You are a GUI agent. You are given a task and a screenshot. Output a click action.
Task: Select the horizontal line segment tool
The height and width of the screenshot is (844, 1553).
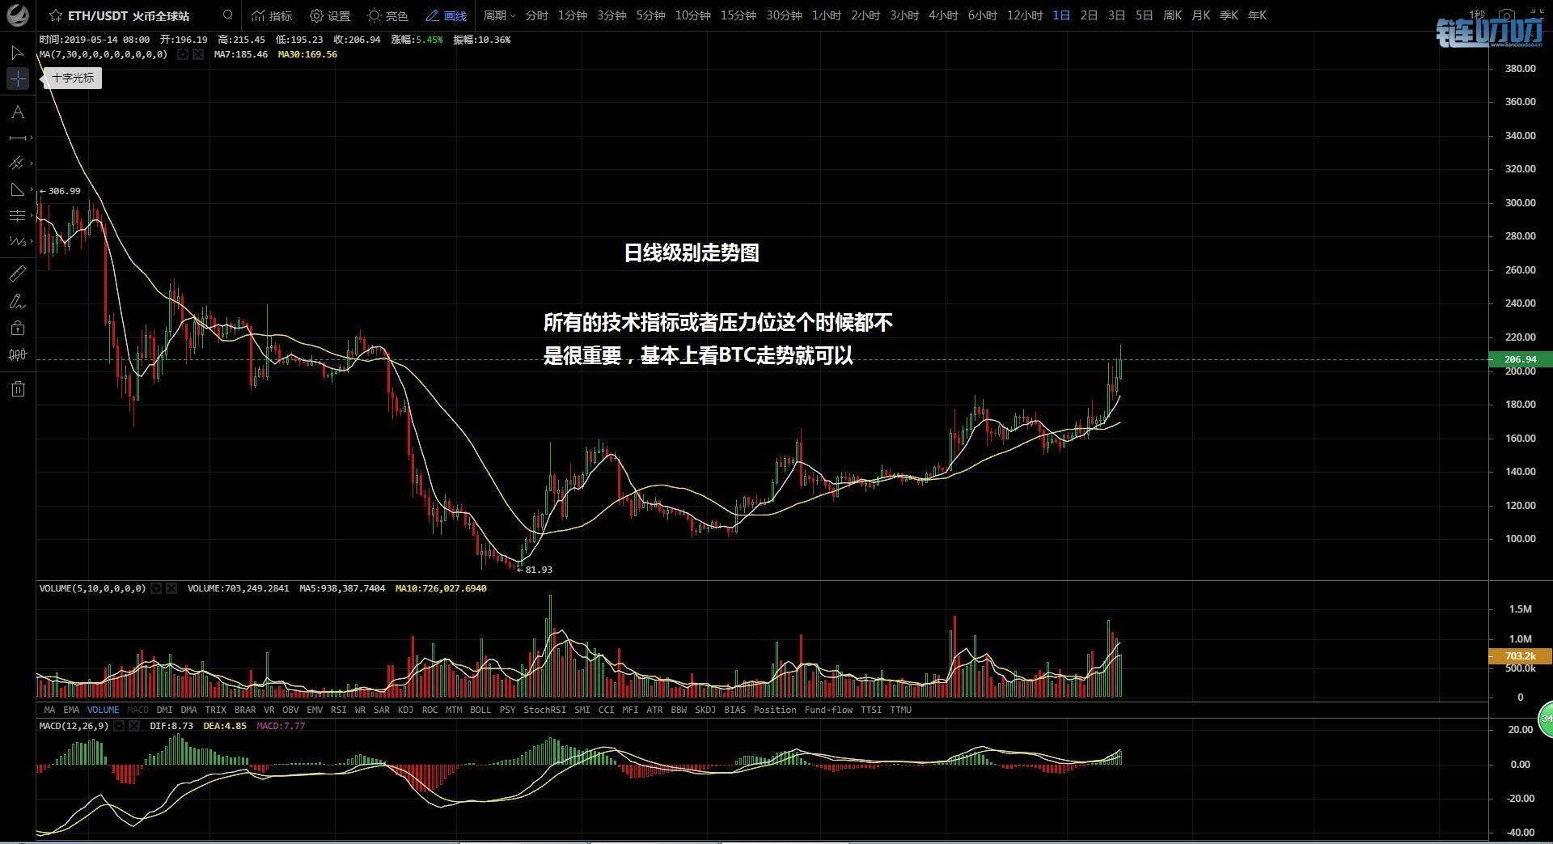(17, 138)
